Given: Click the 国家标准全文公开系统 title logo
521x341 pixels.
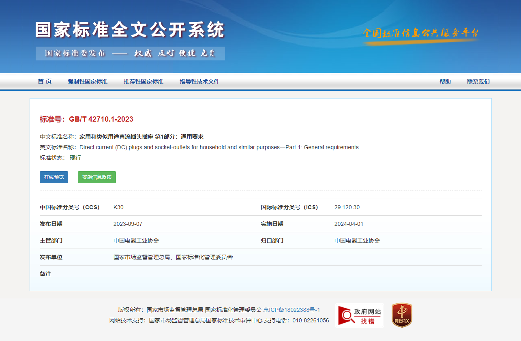Looking at the screenshot, I should (130, 30).
